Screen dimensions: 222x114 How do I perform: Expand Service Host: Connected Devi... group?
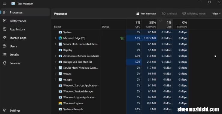[56, 44]
